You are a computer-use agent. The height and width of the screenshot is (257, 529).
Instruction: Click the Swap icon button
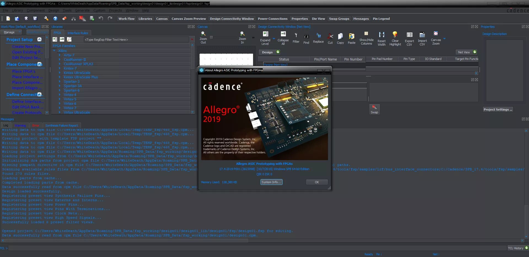[x=374, y=109]
